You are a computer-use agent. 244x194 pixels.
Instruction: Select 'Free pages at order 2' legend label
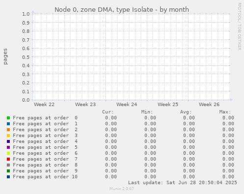click(45, 130)
